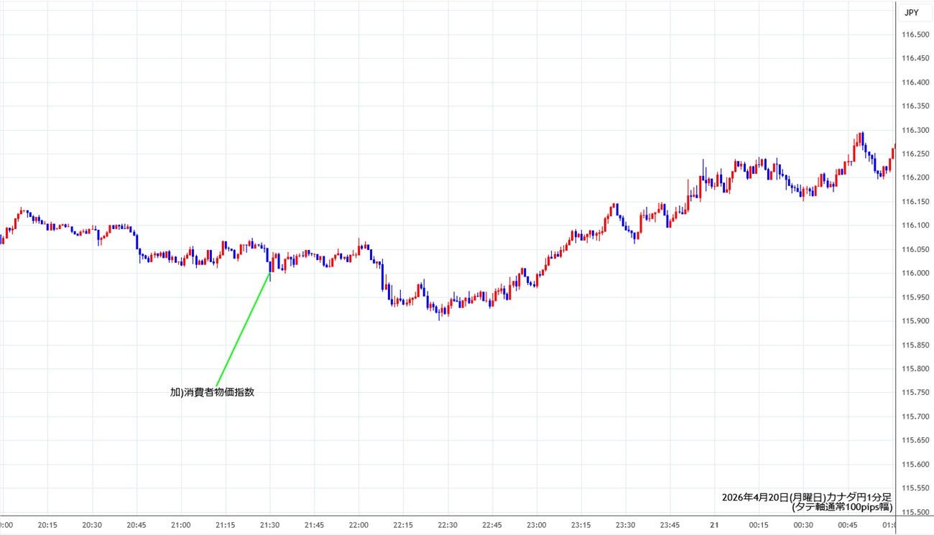The width and height of the screenshot is (934, 535).
Task: Select the 116.000 price level label
Action: click(x=915, y=274)
